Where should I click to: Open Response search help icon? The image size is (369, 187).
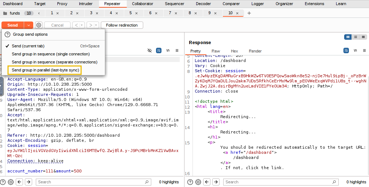190,182
